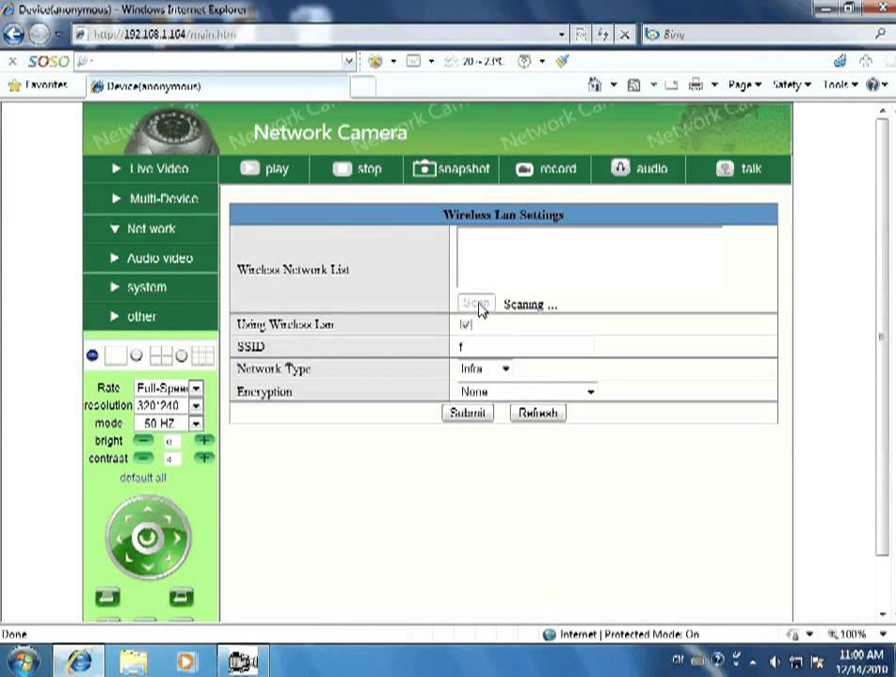Collapse the Net work menu section
Viewport: 896px width, 677px height.
click(151, 228)
